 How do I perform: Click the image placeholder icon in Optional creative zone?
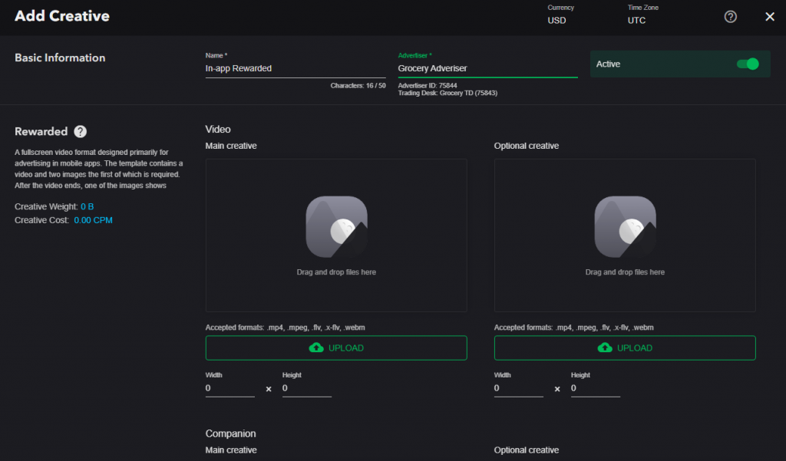pos(624,226)
